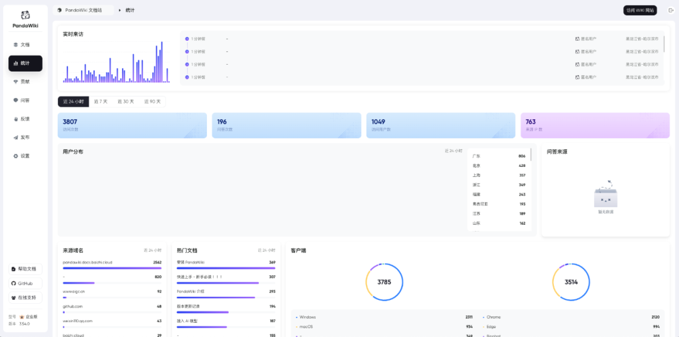Open the 贡献 contributions page
This screenshot has height=337, width=679.
(25, 82)
